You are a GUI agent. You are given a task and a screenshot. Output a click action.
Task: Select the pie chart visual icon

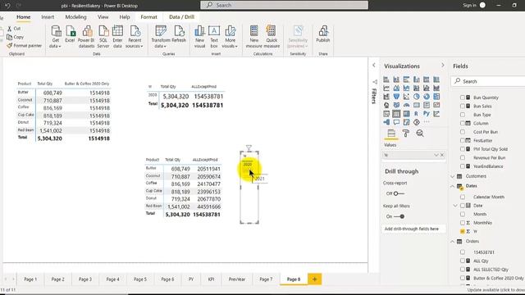tap(416, 97)
